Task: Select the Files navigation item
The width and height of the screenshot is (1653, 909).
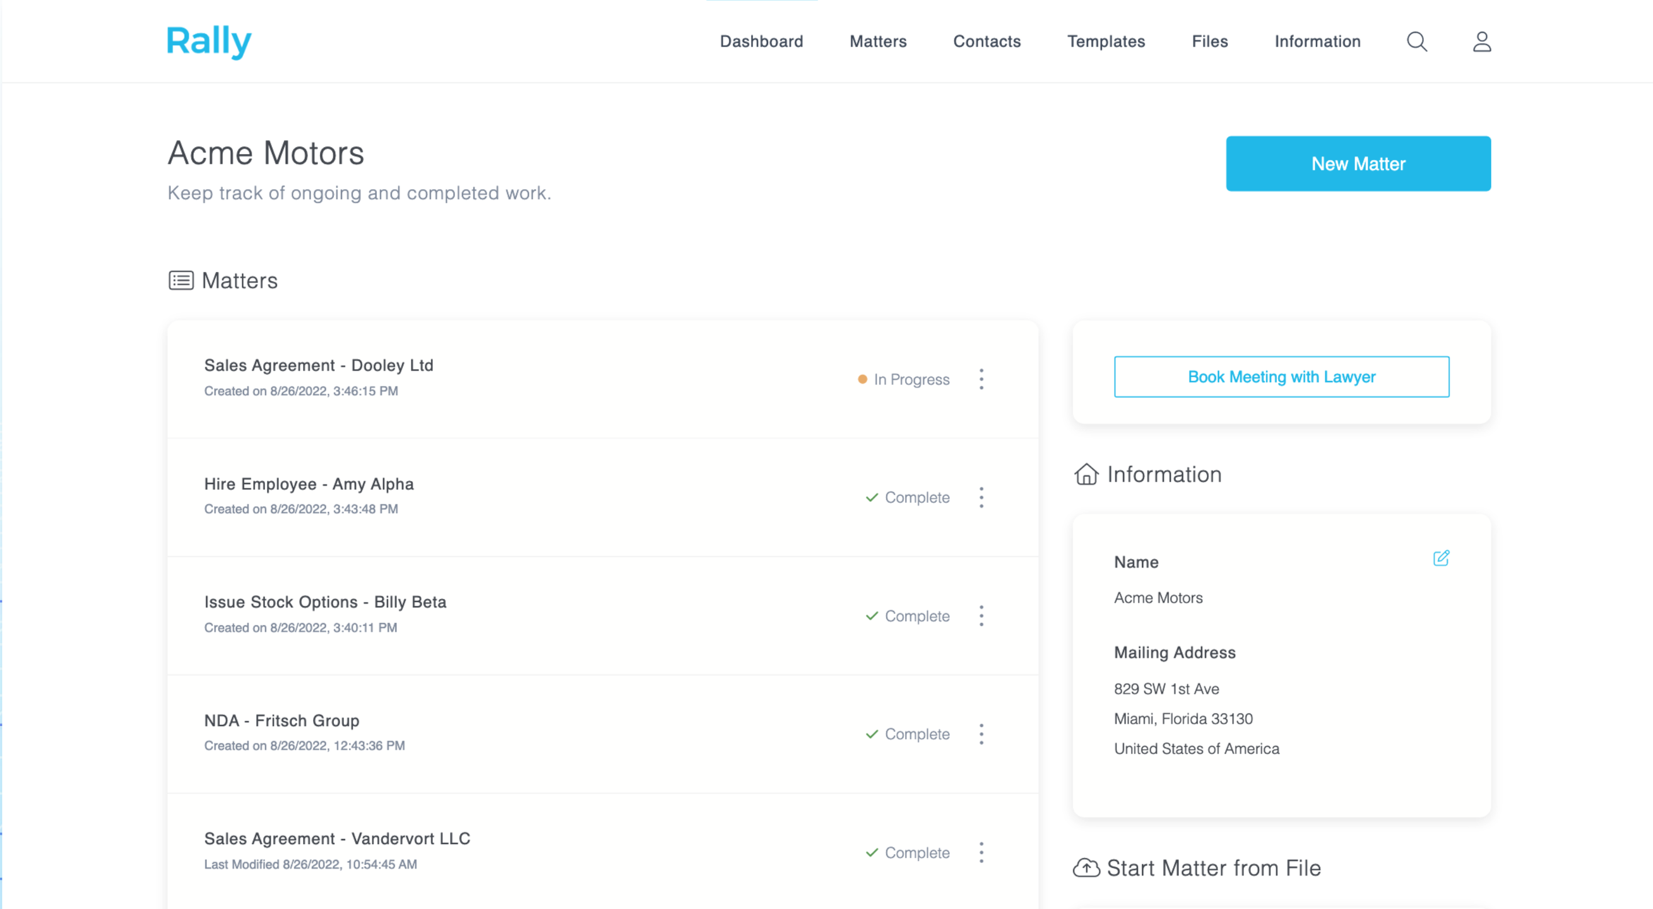Action: coord(1209,42)
